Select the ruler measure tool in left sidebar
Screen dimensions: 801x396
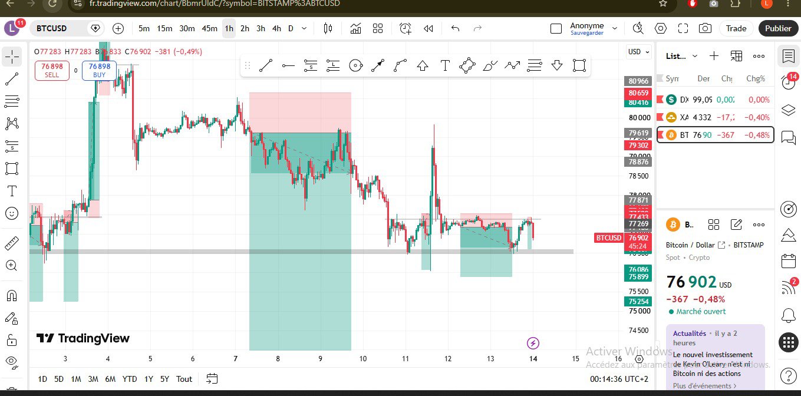point(12,243)
